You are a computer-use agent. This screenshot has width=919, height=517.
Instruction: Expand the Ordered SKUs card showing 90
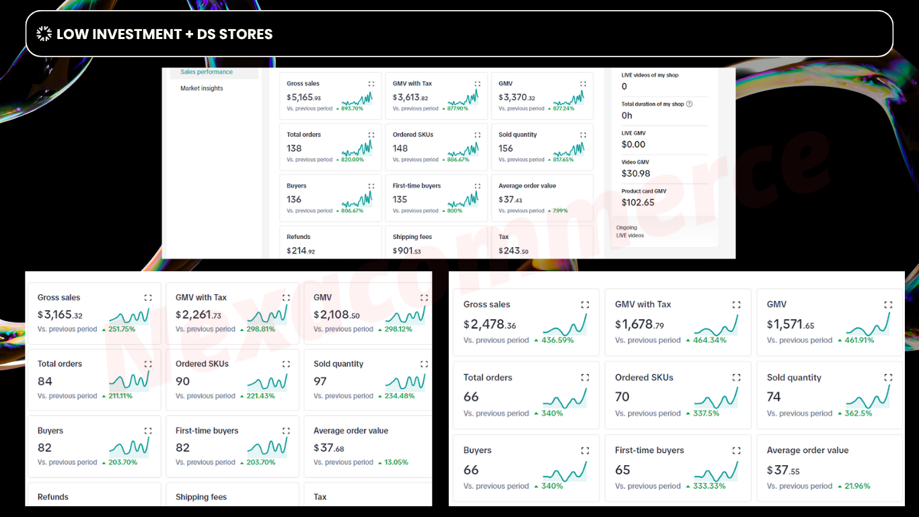point(286,364)
